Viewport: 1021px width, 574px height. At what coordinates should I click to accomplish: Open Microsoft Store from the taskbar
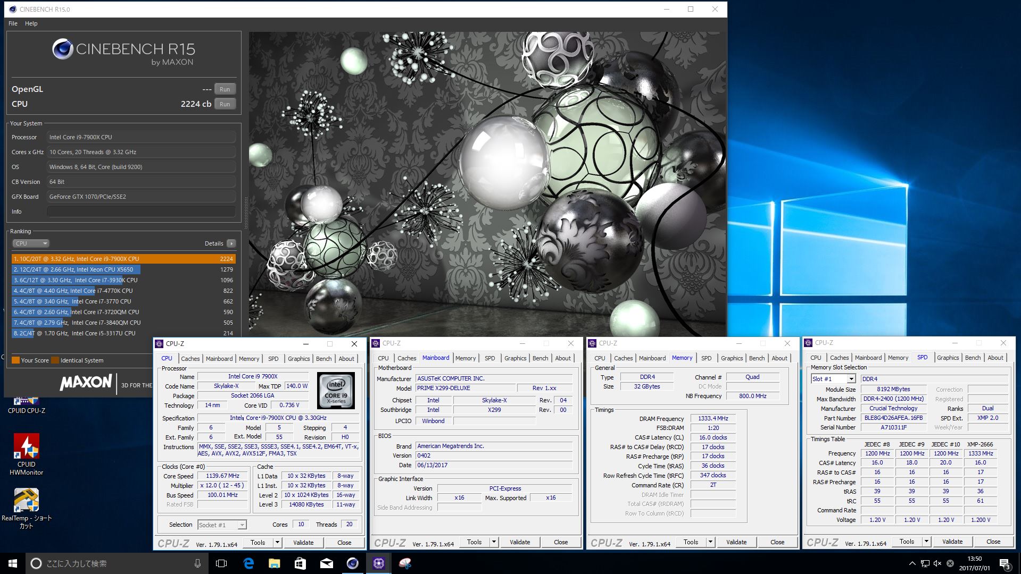[x=300, y=563]
